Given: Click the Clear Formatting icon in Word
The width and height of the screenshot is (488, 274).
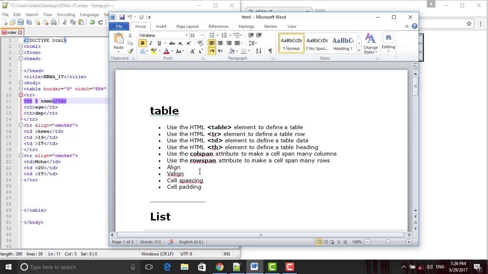Looking at the screenshot, I should [200, 43].
